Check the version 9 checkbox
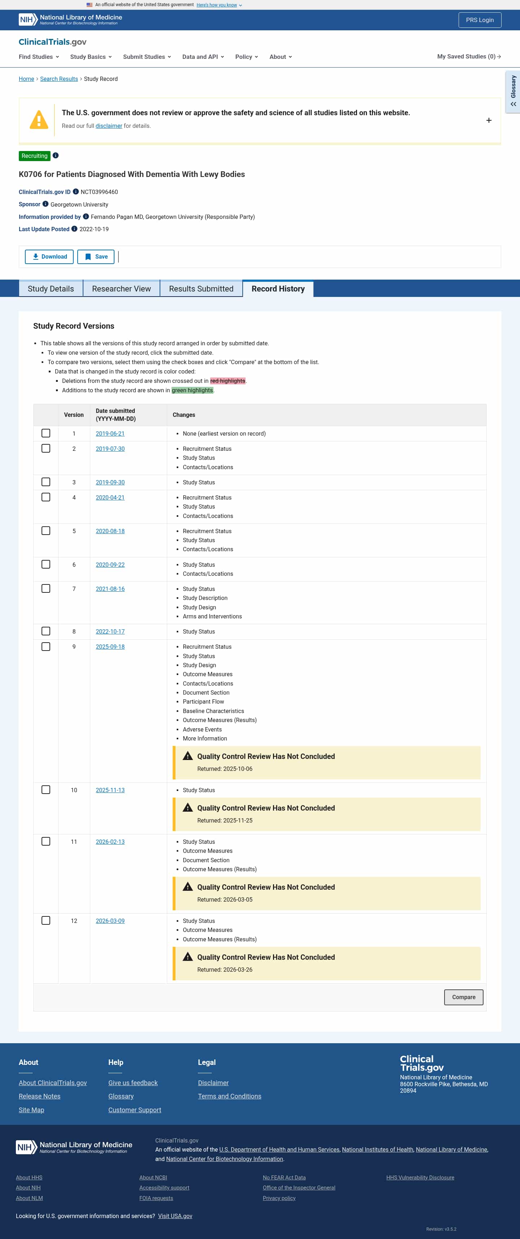The image size is (520, 1239). (46, 647)
